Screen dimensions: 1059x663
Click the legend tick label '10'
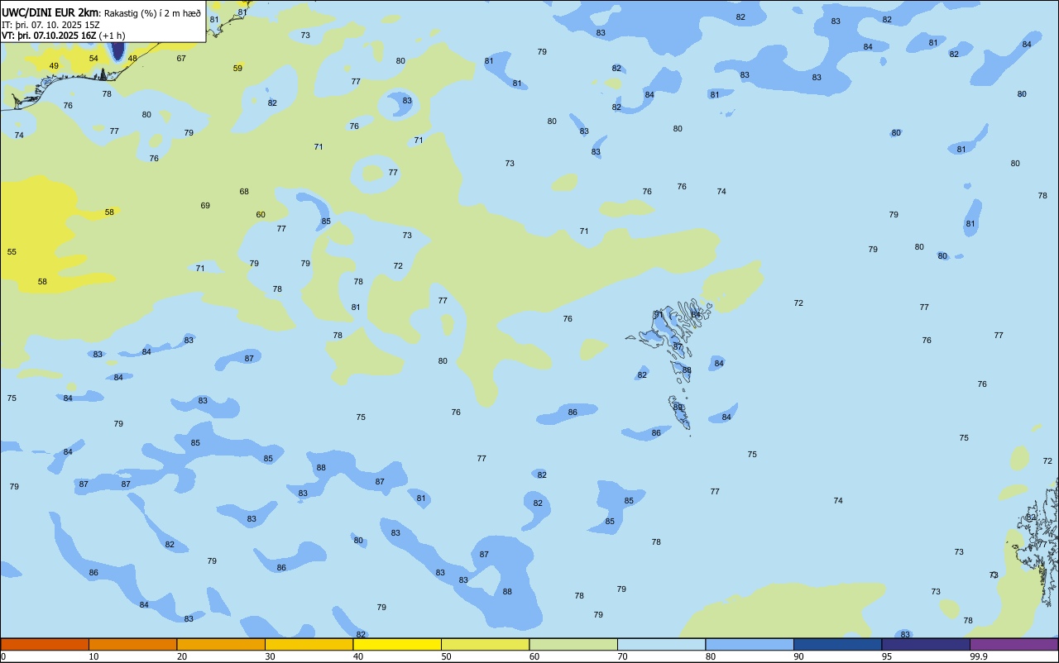point(94,656)
